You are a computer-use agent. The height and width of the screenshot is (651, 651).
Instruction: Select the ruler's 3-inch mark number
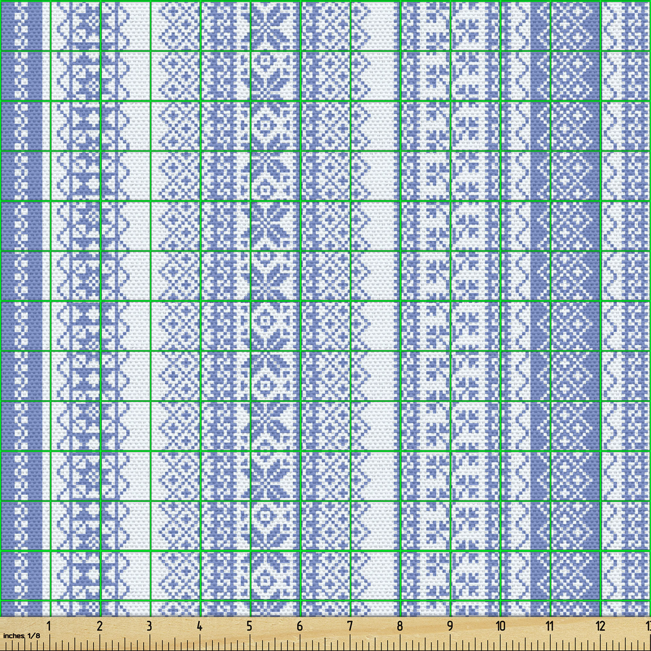[149, 626]
